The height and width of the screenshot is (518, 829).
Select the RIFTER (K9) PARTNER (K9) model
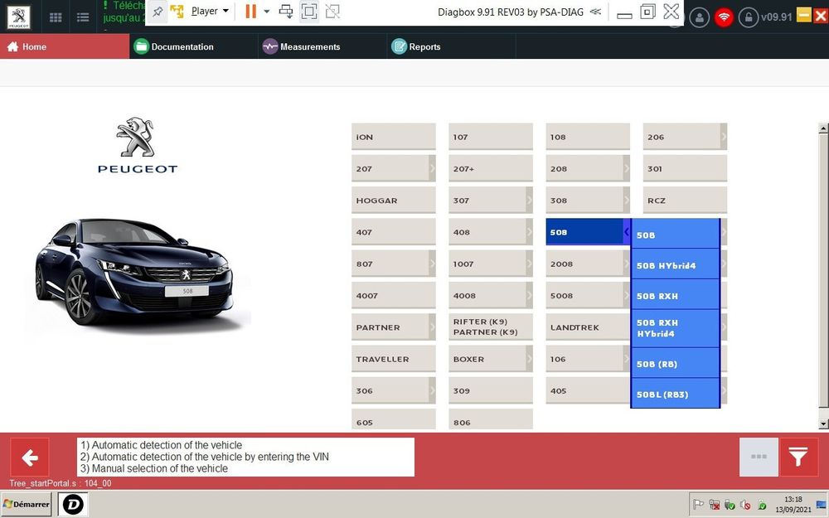click(491, 327)
